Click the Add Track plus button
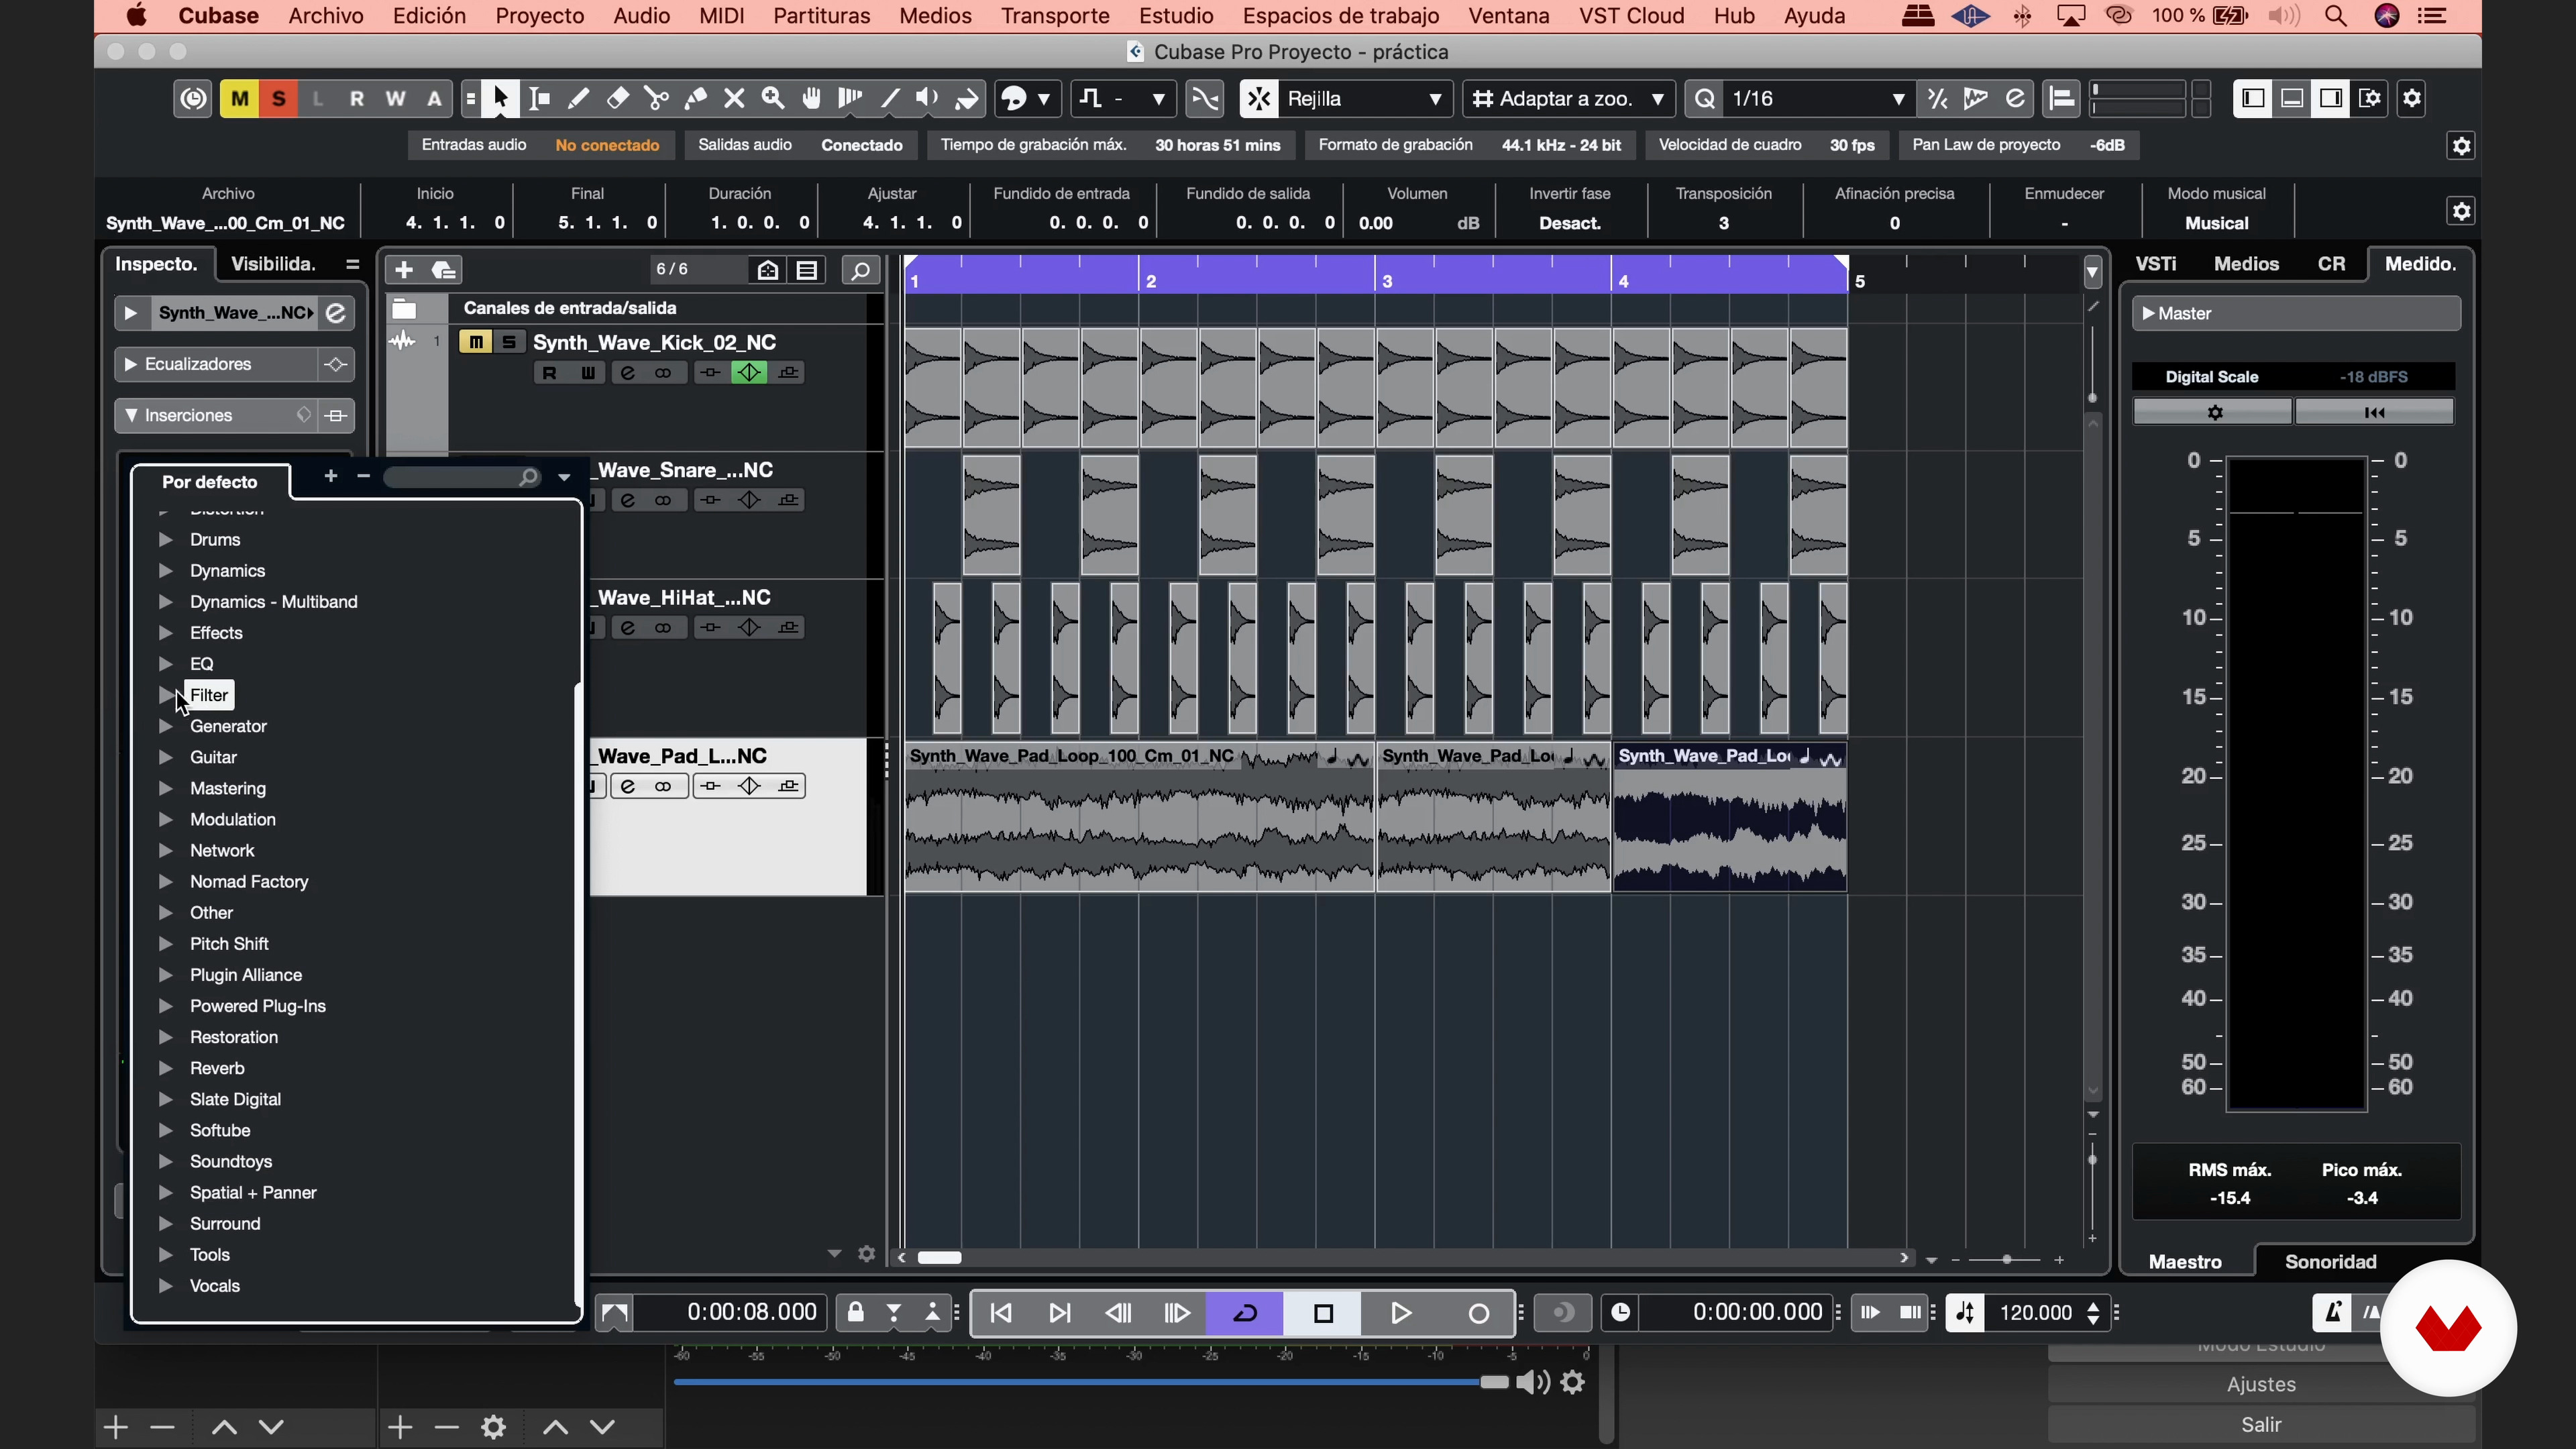This screenshot has height=1449, width=2576. tap(404, 270)
